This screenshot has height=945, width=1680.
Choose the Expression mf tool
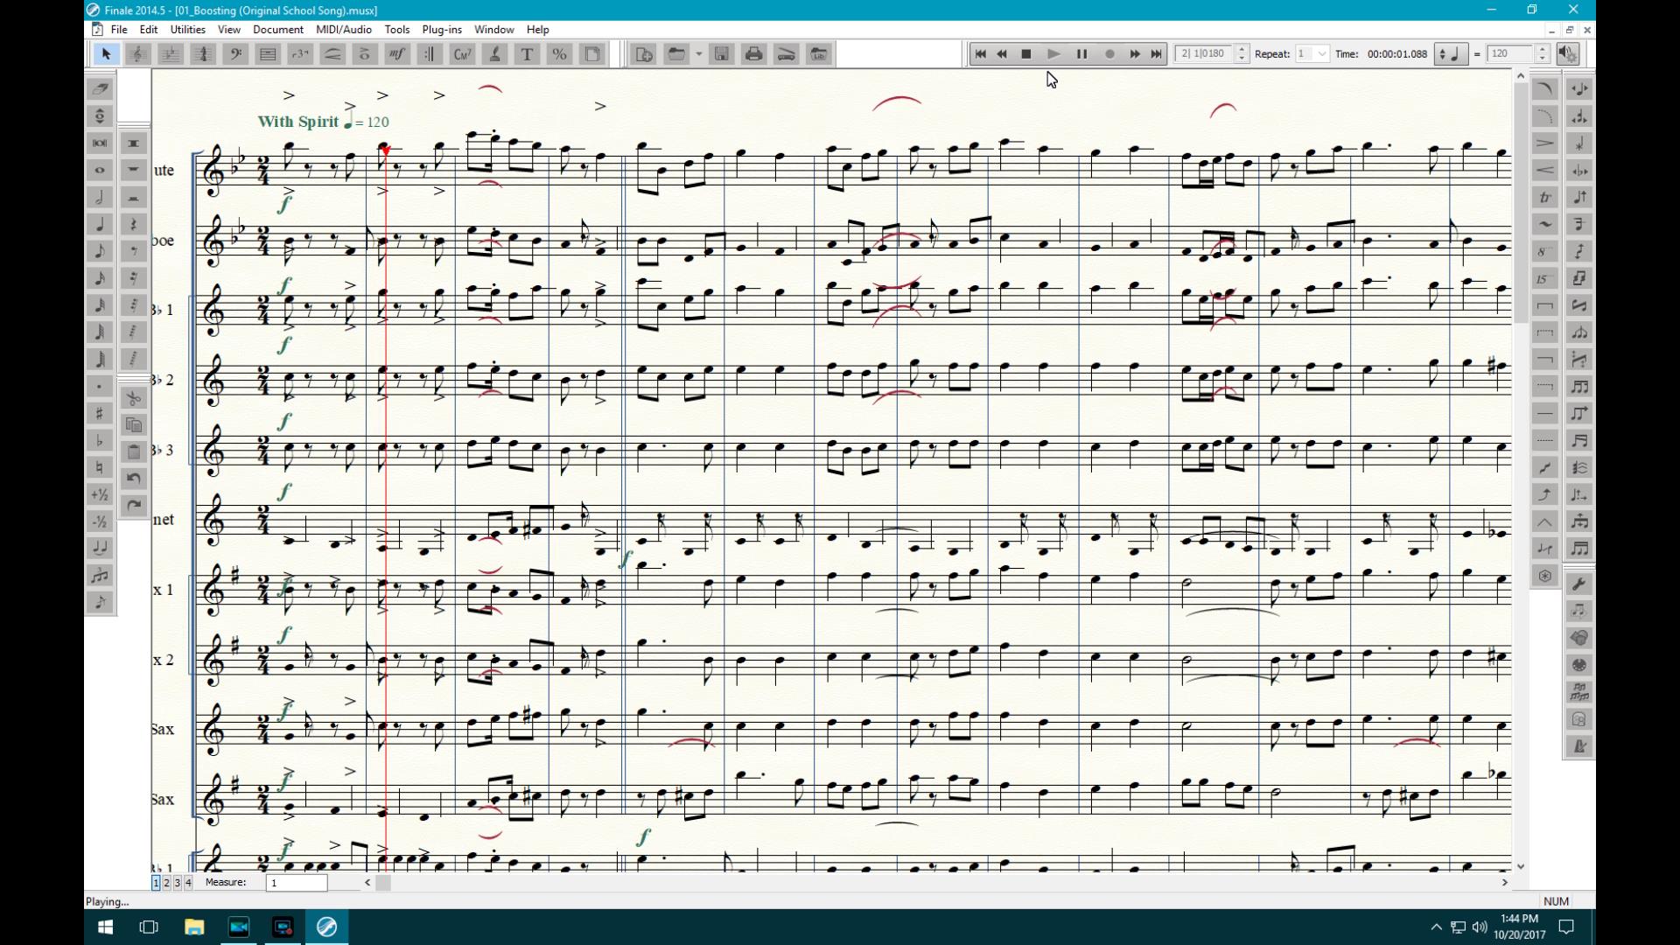pyautogui.click(x=396, y=54)
